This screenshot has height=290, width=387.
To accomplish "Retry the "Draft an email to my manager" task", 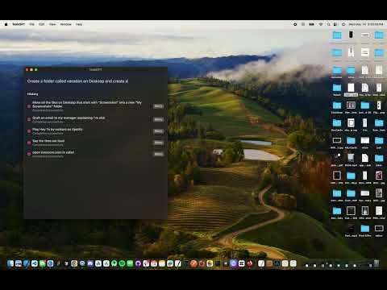I will pos(158,119).
